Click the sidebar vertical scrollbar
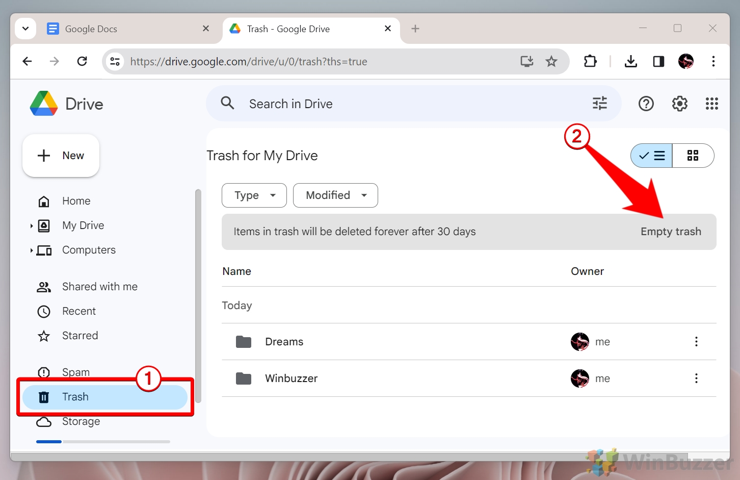Screen dimensions: 740x480 [x=198, y=296]
